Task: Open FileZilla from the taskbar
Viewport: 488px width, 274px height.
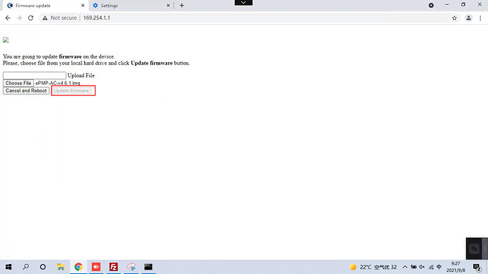Action: [x=113, y=267]
